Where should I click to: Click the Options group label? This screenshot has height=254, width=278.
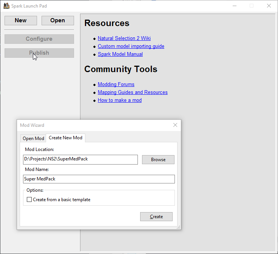(x=35, y=190)
